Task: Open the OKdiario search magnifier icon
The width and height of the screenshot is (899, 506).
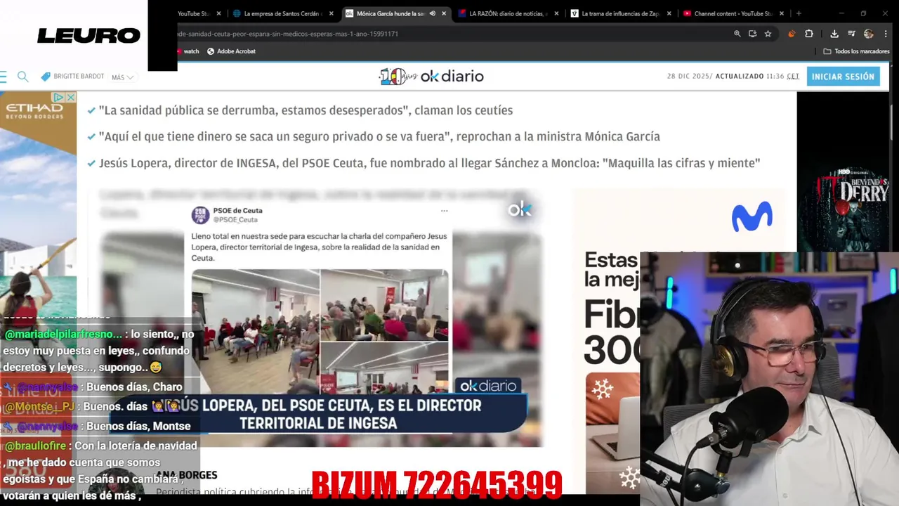Action: [22, 77]
